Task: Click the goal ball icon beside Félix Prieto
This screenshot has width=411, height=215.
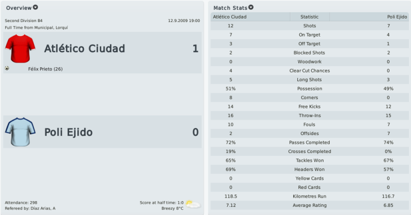Action: click(7, 68)
